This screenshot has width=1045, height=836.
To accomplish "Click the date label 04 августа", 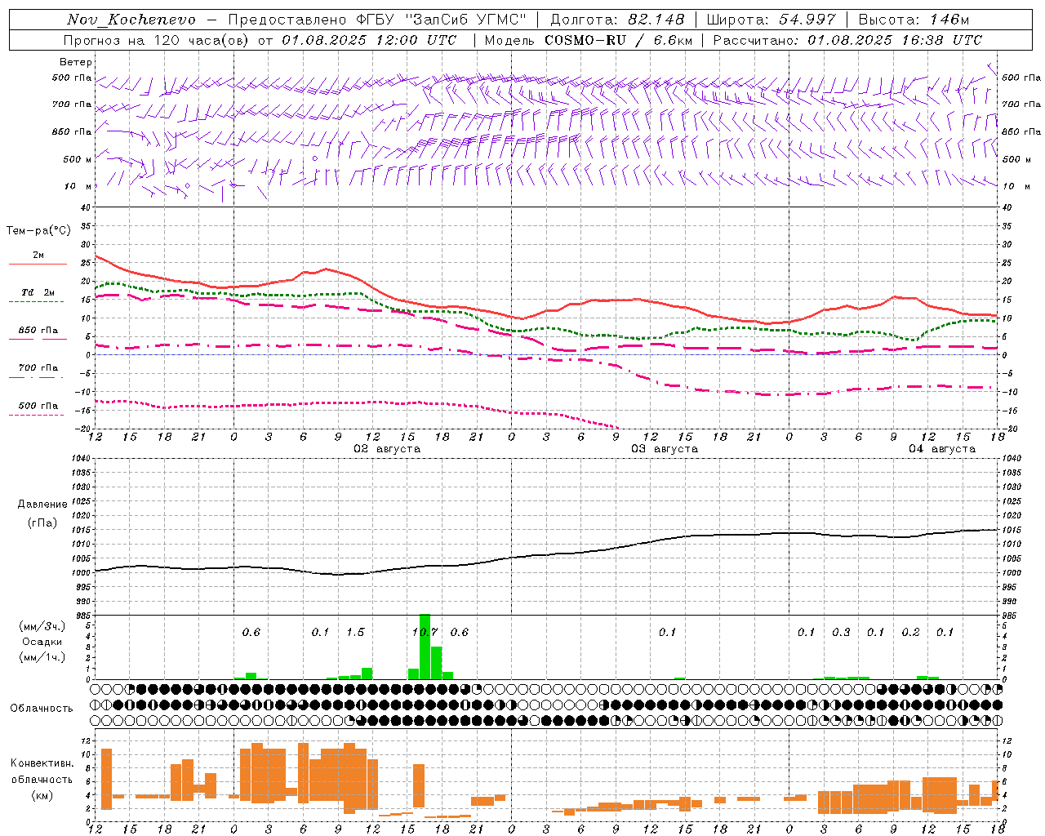I will 942,449.
